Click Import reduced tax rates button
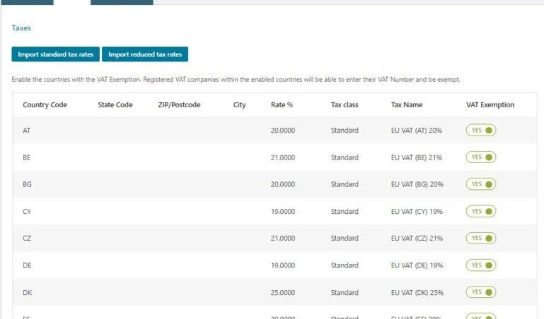The width and height of the screenshot is (544, 319). click(145, 54)
